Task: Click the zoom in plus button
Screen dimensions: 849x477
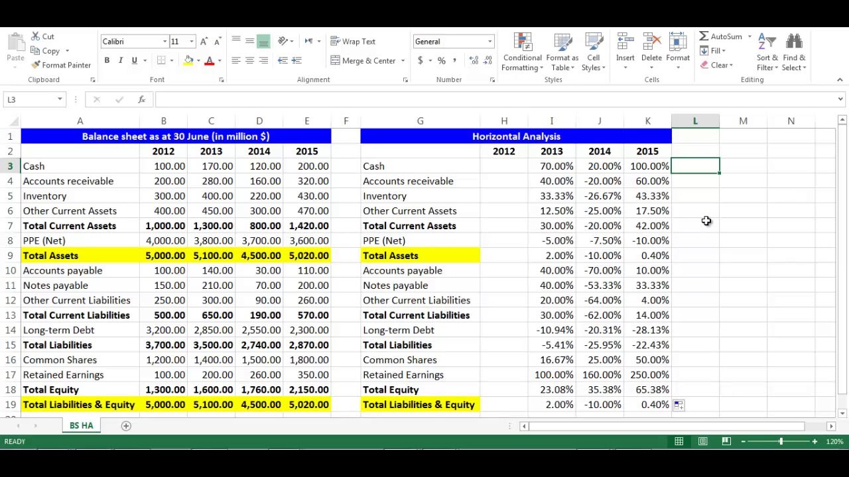Action: (815, 441)
